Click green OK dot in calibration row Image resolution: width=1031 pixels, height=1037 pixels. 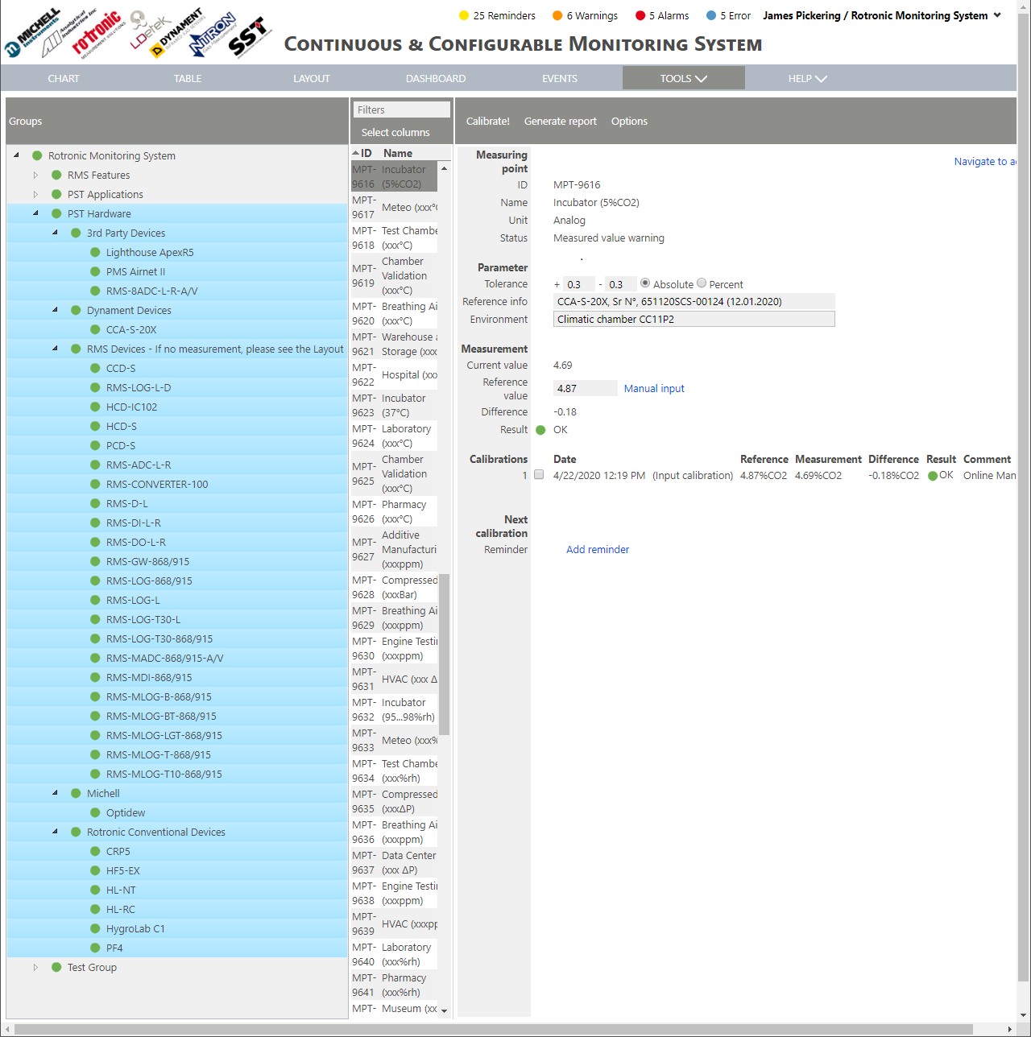(933, 476)
